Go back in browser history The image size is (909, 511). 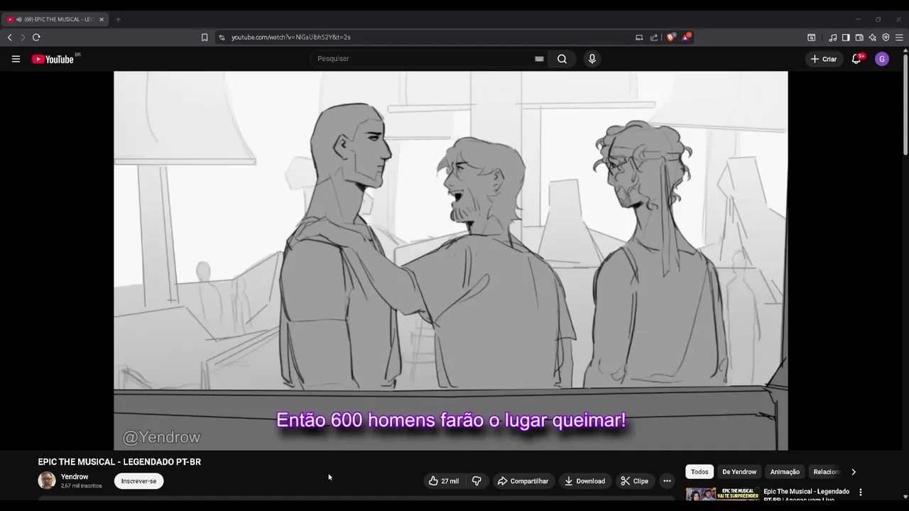click(x=10, y=38)
